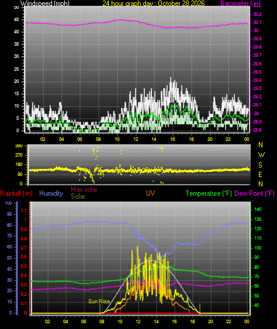Click the 'S' compass direction label
277x329 pixels.
click(x=260, y=165)
